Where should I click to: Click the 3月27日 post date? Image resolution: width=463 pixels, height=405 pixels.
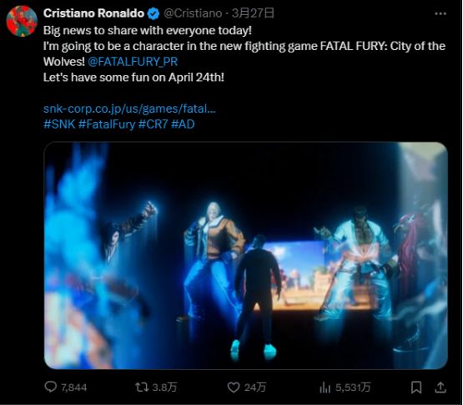(253, 13)
